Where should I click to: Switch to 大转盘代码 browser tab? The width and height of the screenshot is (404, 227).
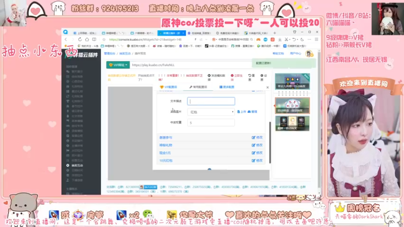click(257, 33)
